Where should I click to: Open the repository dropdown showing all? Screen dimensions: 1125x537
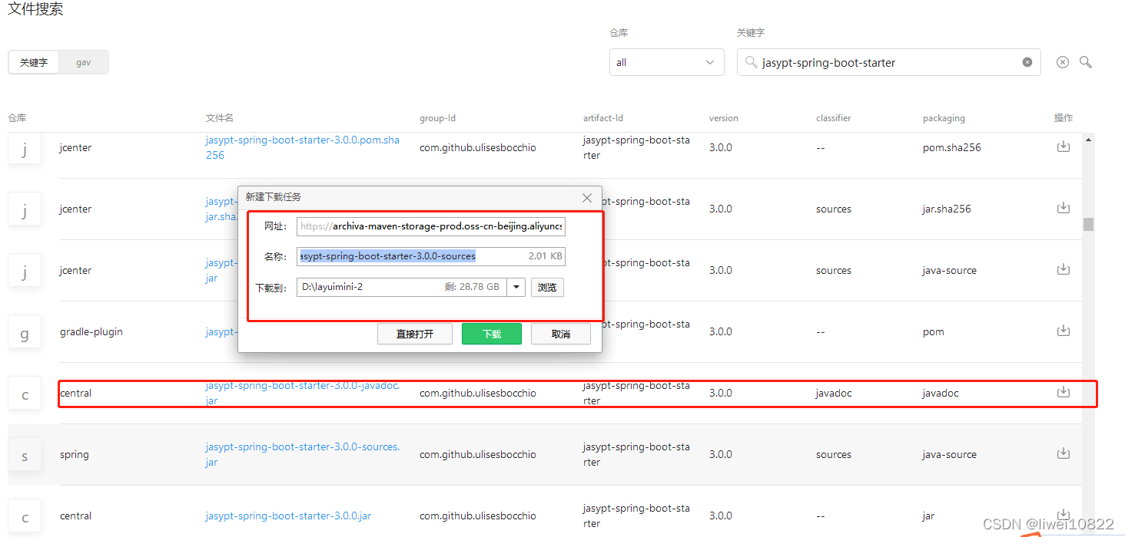click(667, 62)
